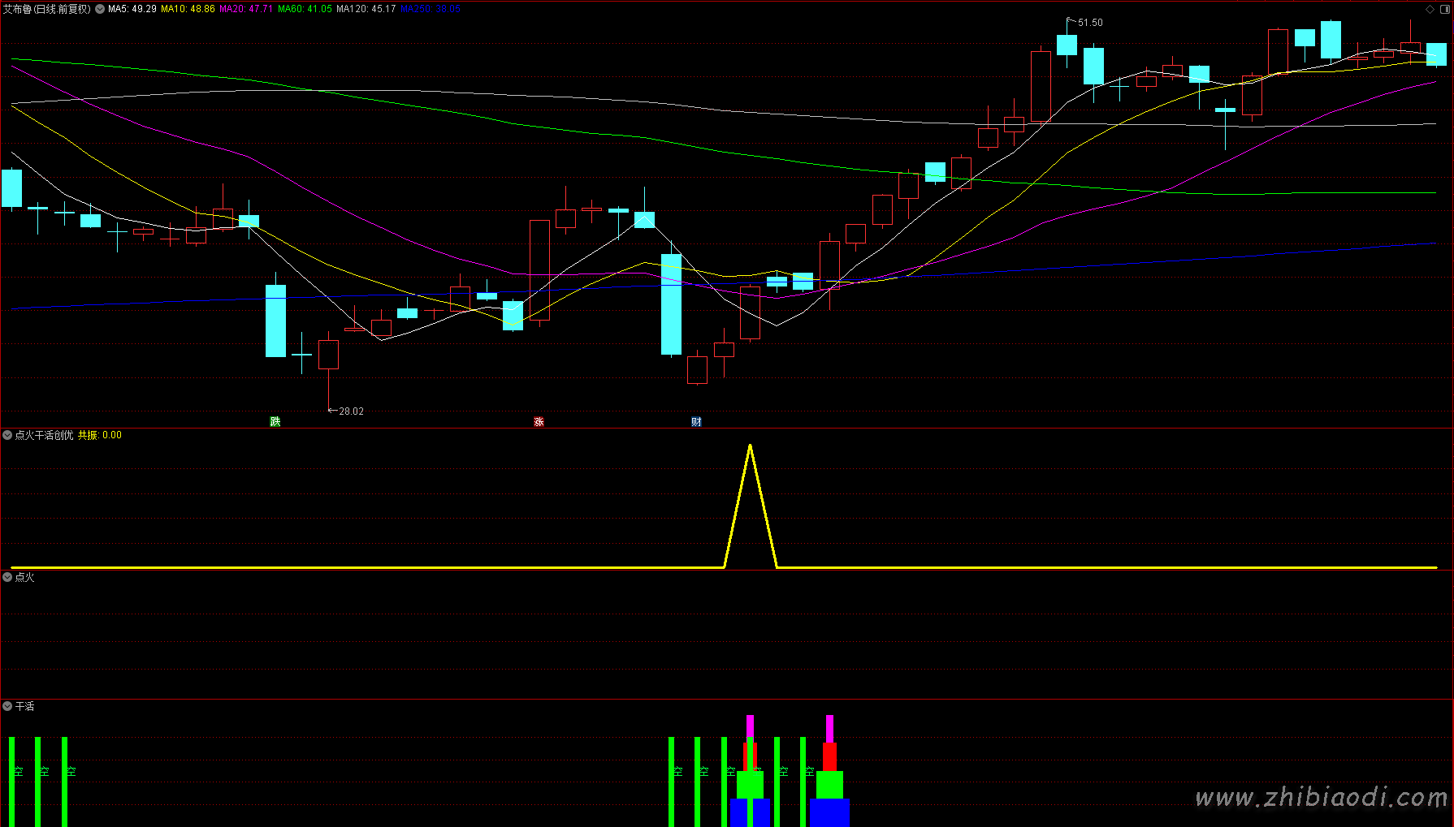Click the 51.50 high price label
Screen dimensions: 1454x827
(1090, 23)
